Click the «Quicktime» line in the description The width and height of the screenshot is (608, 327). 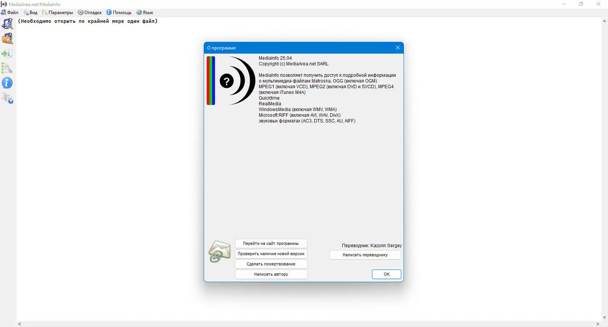click(269, 98)
